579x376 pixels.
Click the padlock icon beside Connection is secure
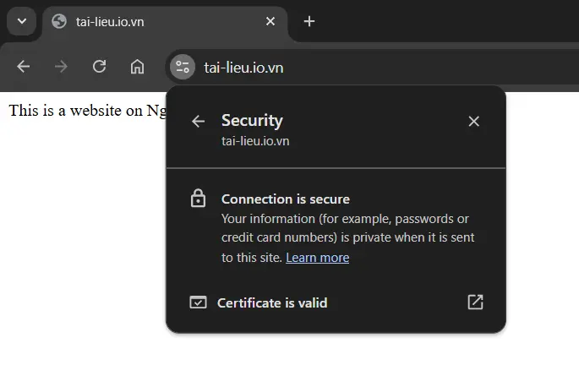199,199
